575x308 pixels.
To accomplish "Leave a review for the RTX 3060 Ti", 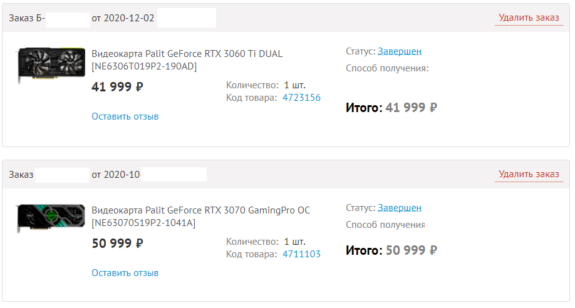I will (125, 116).
